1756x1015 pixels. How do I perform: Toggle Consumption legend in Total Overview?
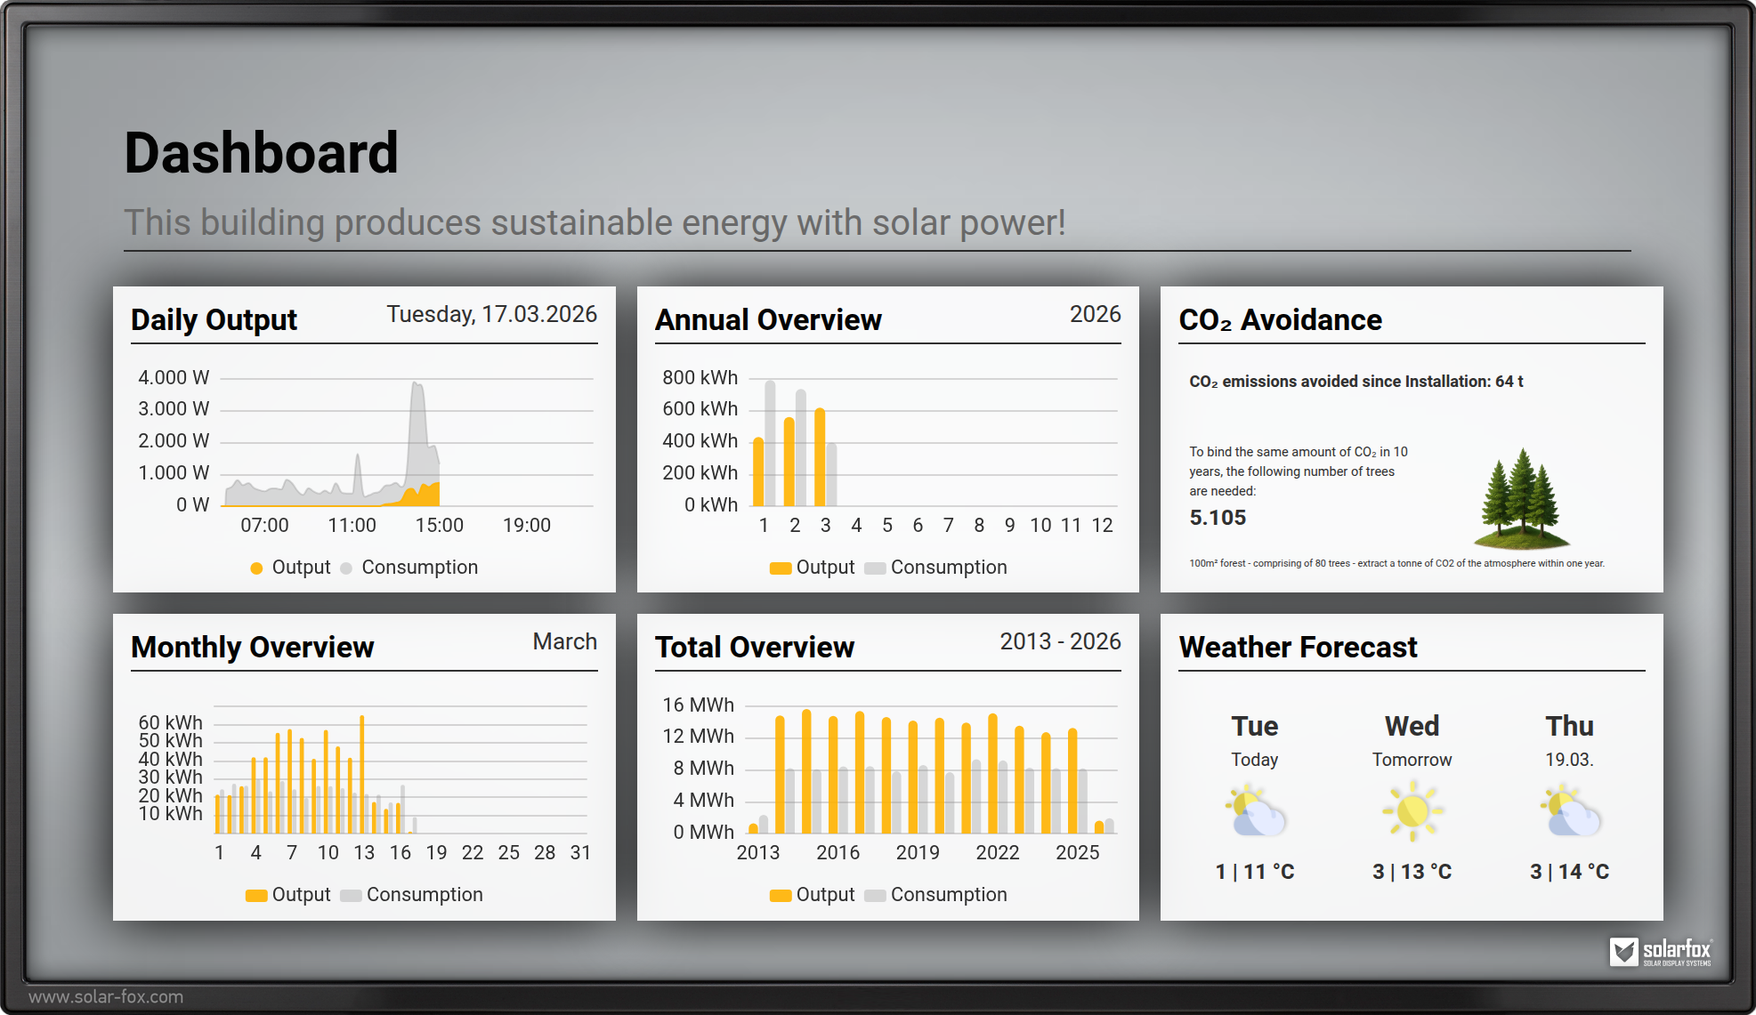(x=948, y=895)
